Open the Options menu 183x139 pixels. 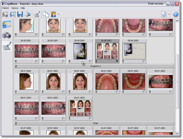[x=15, y=8]
